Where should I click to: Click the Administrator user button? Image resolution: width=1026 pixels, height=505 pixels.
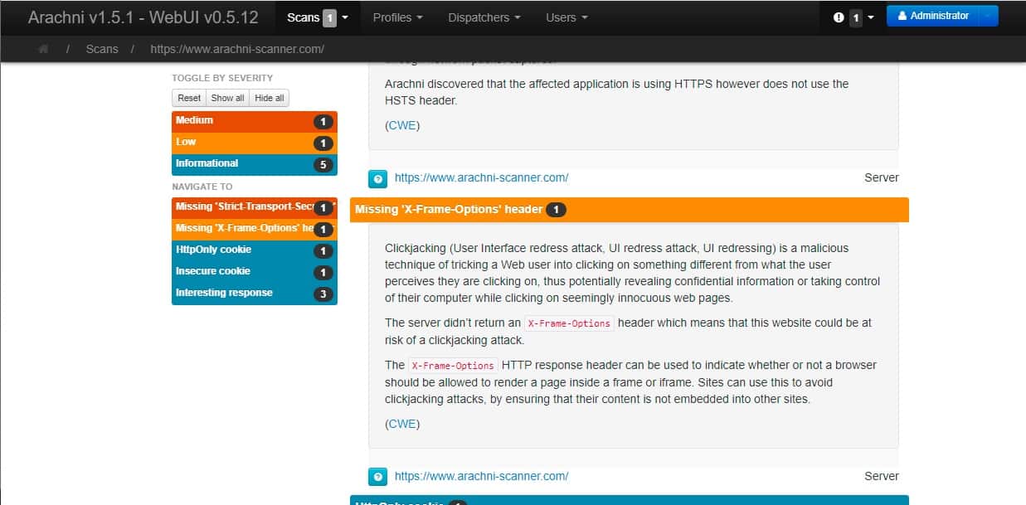931,16
